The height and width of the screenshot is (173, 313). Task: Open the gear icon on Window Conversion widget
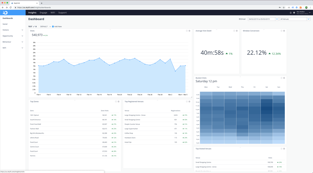pyautogui.click(x=284, y=30)
